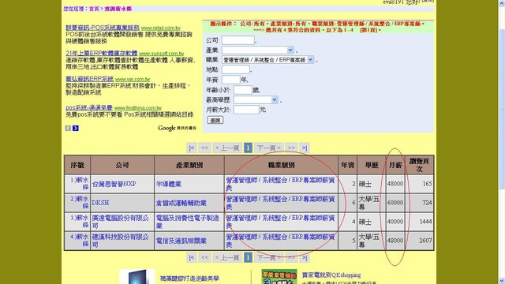Click in the 月薪大於 salary input field
This screenshot has height=284, width=505.
246,110
